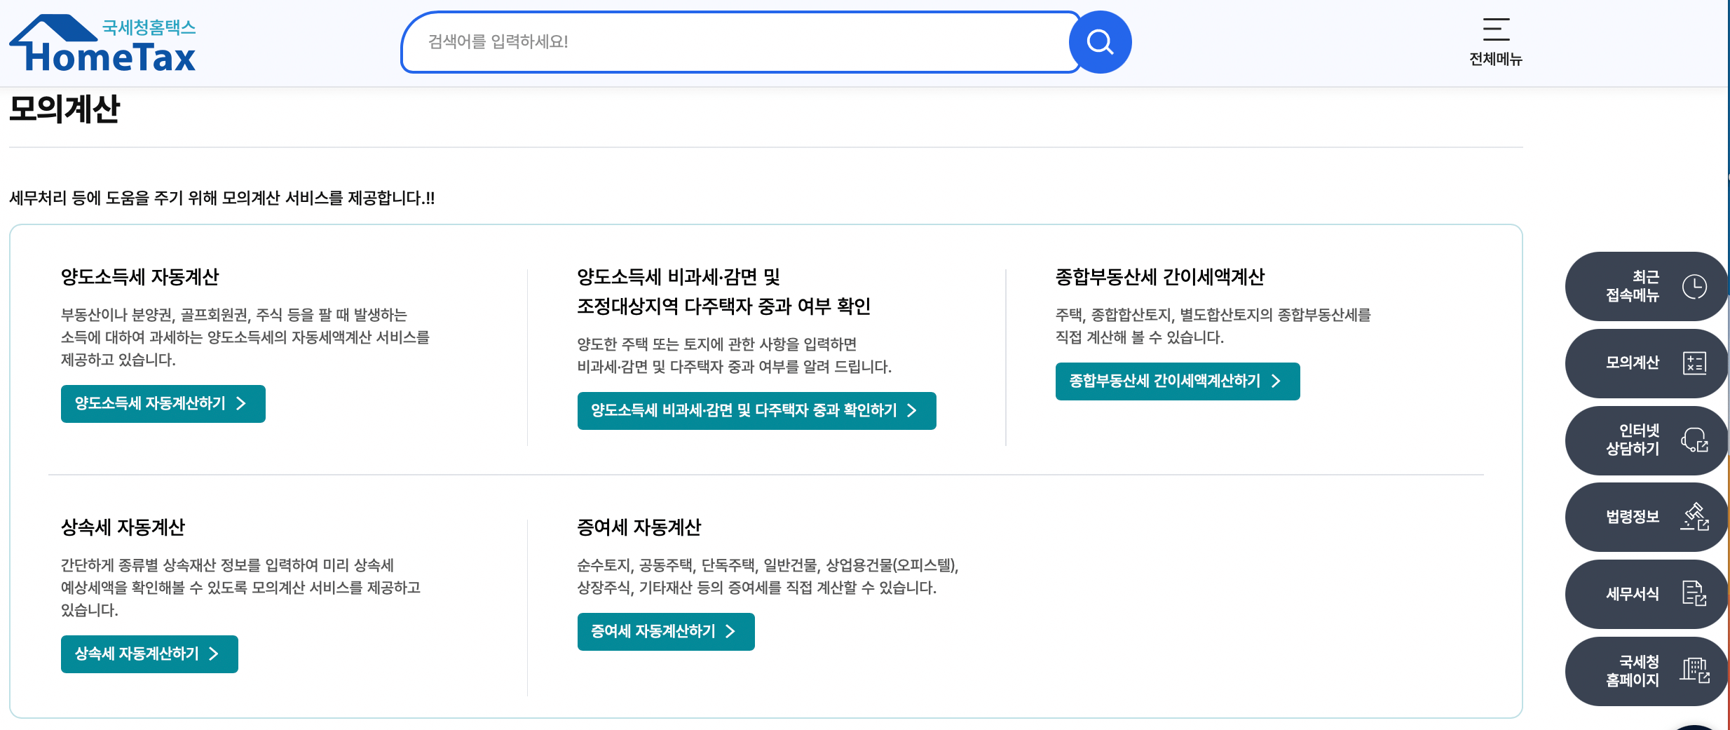Click the blue magnifier search icon
This screenshot has width=1730, height=730.
click(x=1099, y=41)
